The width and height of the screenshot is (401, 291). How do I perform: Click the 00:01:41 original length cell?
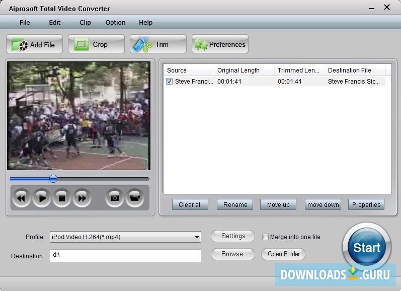click(x=229, y=82)
